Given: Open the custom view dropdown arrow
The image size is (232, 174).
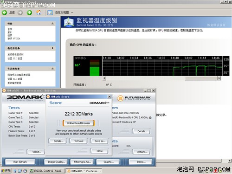Looking at the screenshot, I should coord(72,13).
